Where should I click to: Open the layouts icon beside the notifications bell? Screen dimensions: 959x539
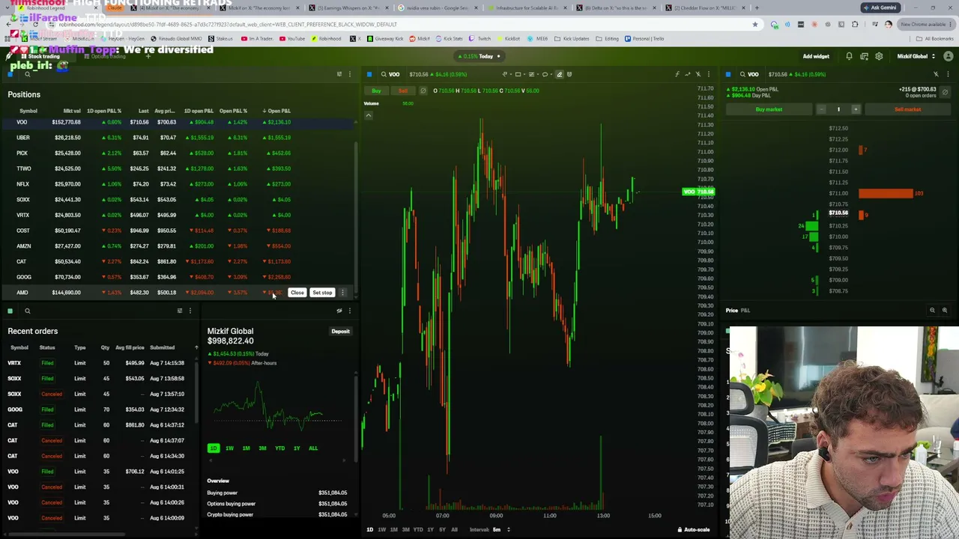pyautogui.click(x=864, y=56)
